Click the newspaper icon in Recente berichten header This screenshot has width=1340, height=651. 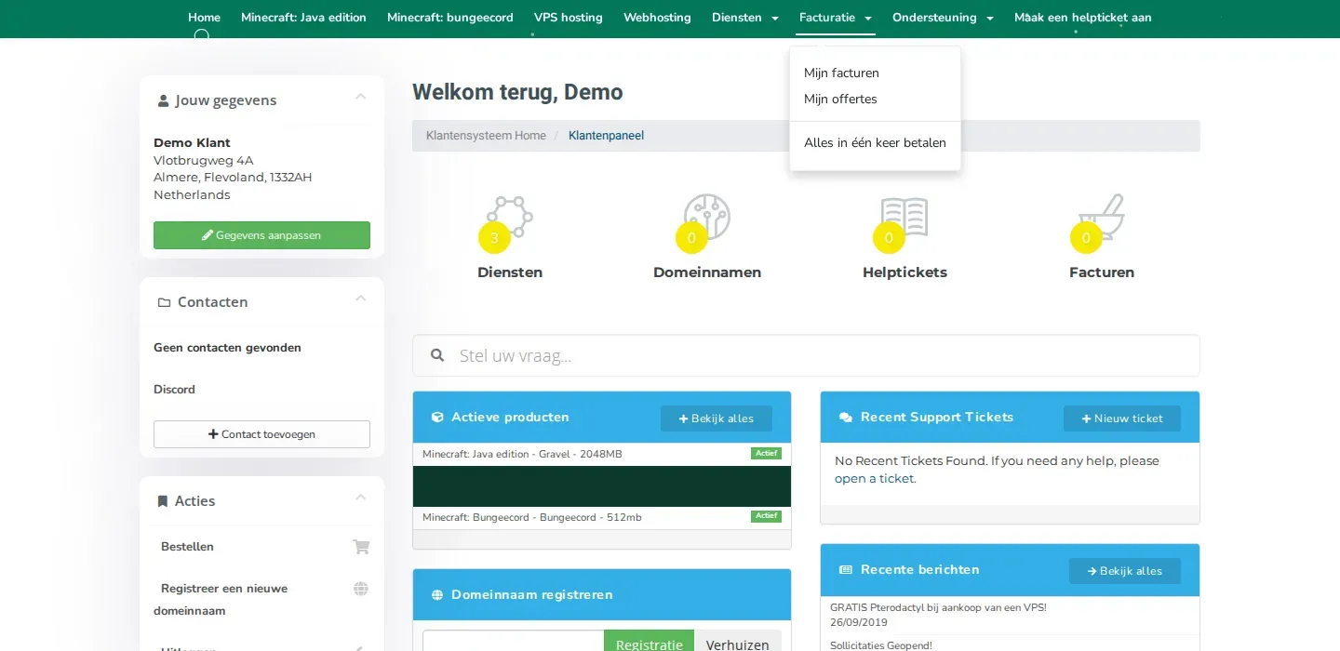pyautogui.click(x=846, y=570)
